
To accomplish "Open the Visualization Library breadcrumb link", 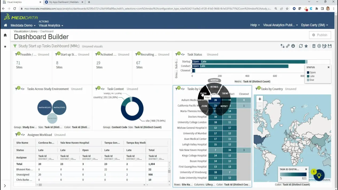I will coord(25,31).
